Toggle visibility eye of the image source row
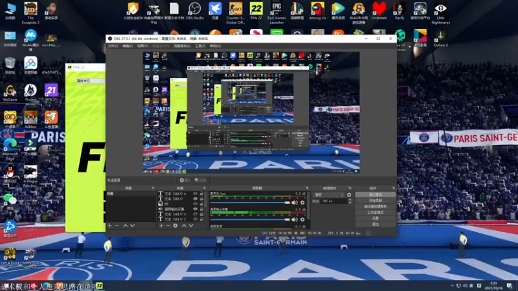518x291 pixels. point(196,204)
